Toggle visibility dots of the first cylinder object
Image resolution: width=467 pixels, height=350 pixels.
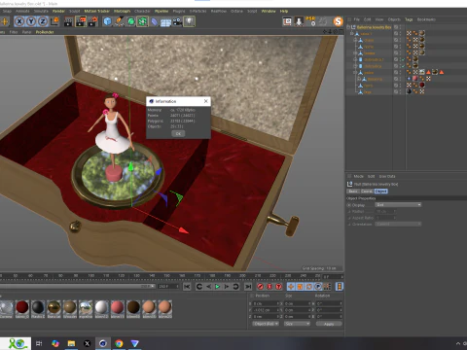(400, 59)
